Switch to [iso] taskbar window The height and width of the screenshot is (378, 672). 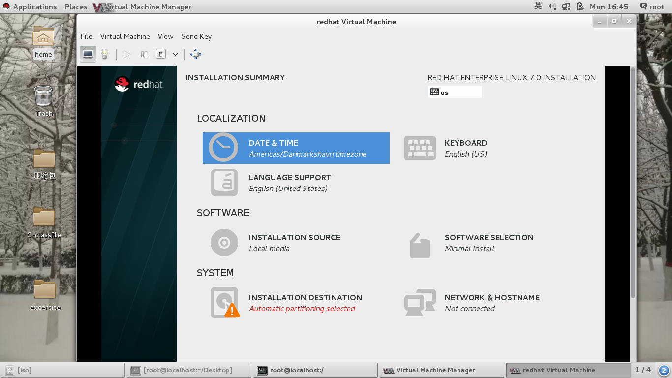(x=63, y=370)
